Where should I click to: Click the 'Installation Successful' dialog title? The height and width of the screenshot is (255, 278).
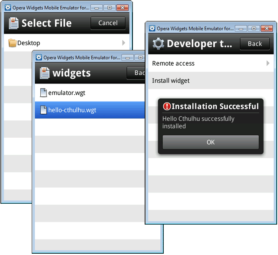[x=215, y=106]
